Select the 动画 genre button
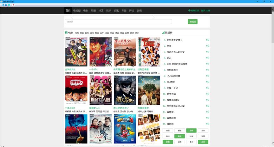The width and height of the screenshot is (274, 147). (179, 142)
